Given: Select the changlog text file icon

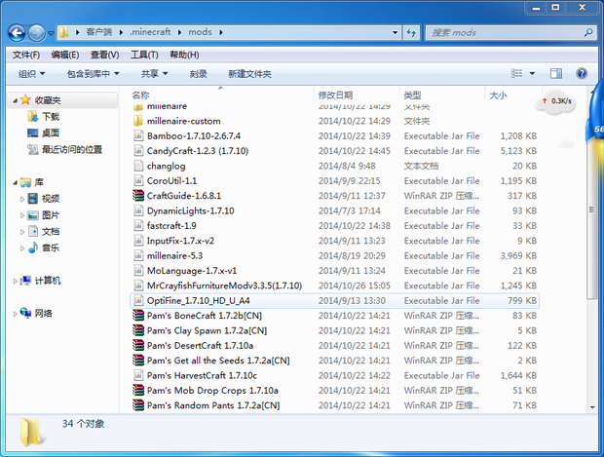Looking at the screenshot, I should pyautogui.click(x=138, y=166).
